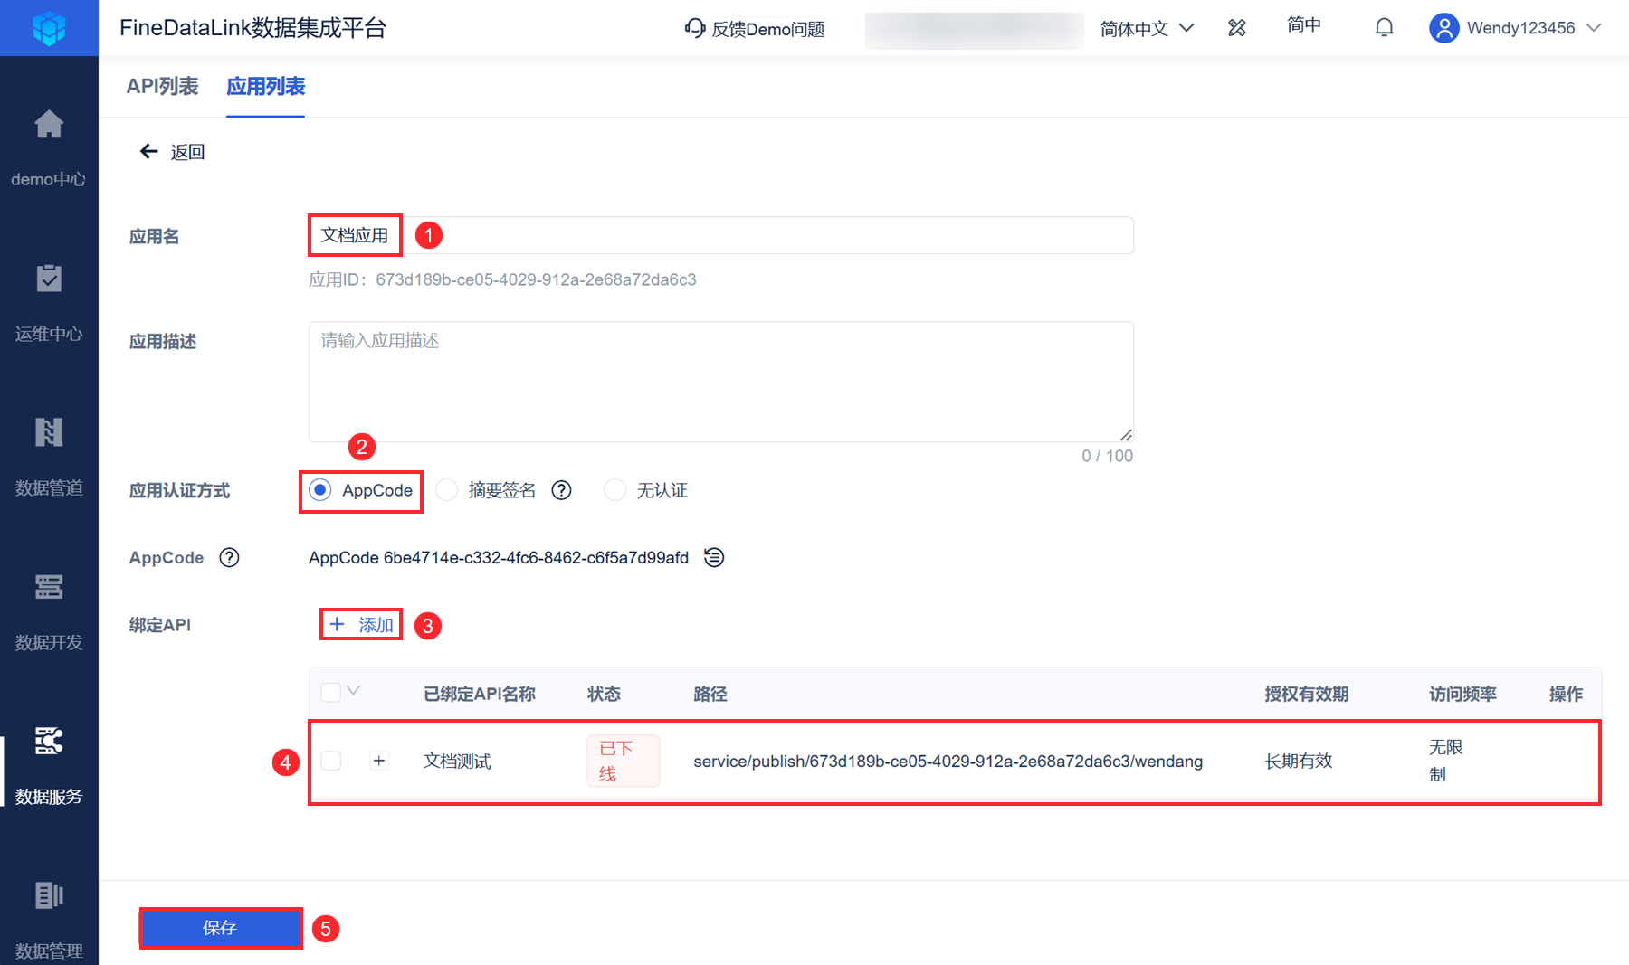
Task: Check the 文档测试 row checkbox
Action: (x=331, y=761)
